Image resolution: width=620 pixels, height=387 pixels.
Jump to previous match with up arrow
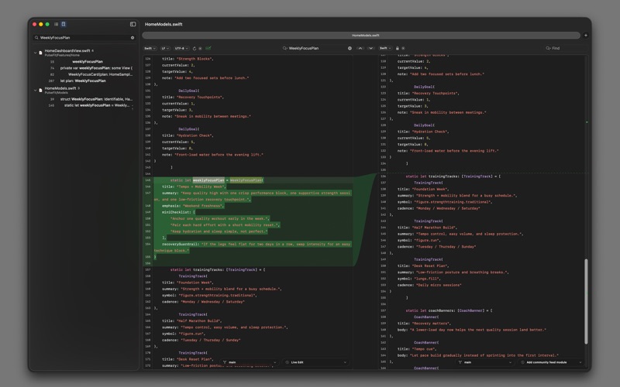point(360,48)
